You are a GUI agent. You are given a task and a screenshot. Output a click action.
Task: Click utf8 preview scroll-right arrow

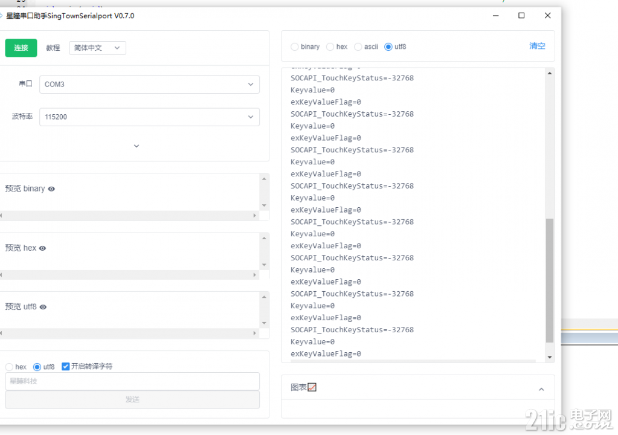click(x=254, y=333)
